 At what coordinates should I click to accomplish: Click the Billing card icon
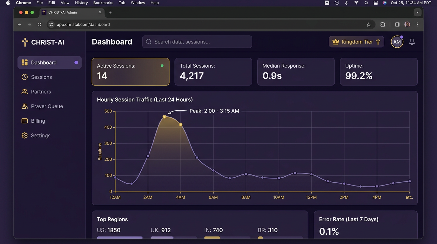pyautogui.click(x=24, y=121)
